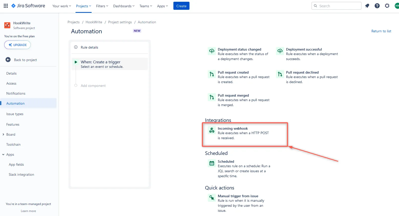Click the Learn more link
The height and width of the screenshot is (216, 399).
point(28,211)
